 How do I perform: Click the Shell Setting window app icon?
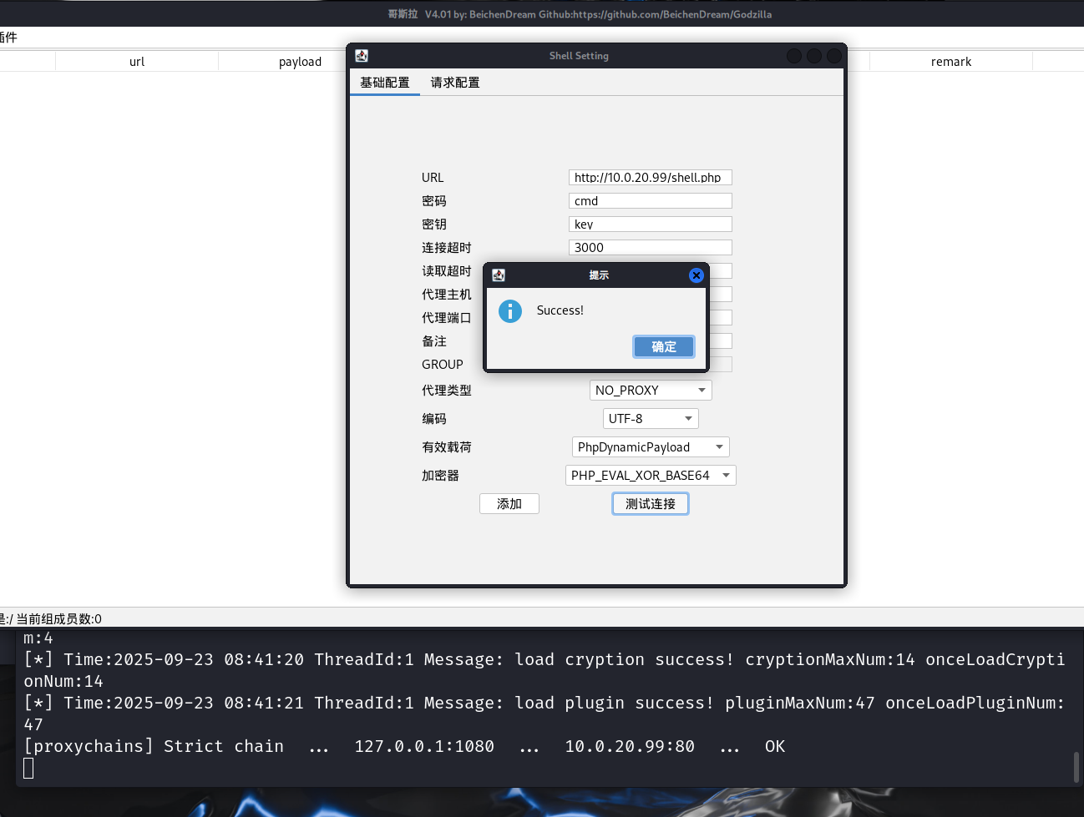362,56
